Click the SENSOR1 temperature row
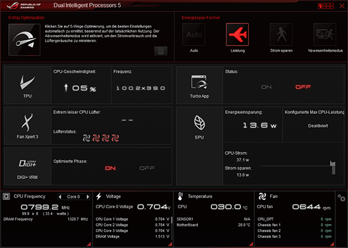348x248 pixels. click(213, 219)
